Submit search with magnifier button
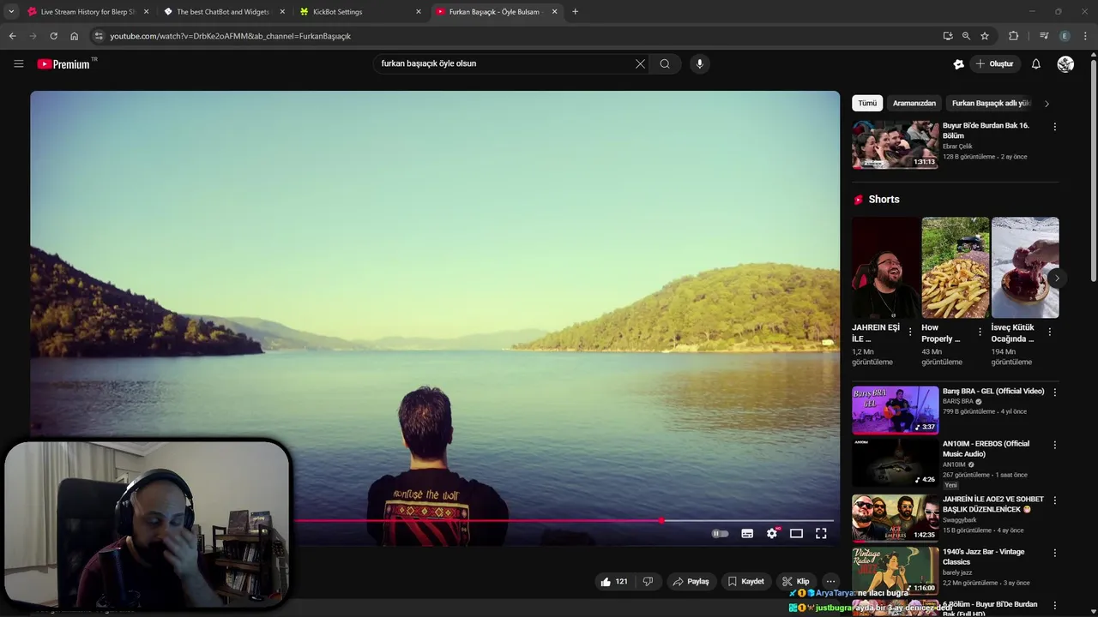Image resolution: width=1098 pixels, height=617 pixels. 665,63
